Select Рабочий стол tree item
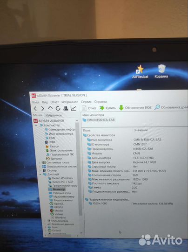188x252 pixels. point(60,193)
